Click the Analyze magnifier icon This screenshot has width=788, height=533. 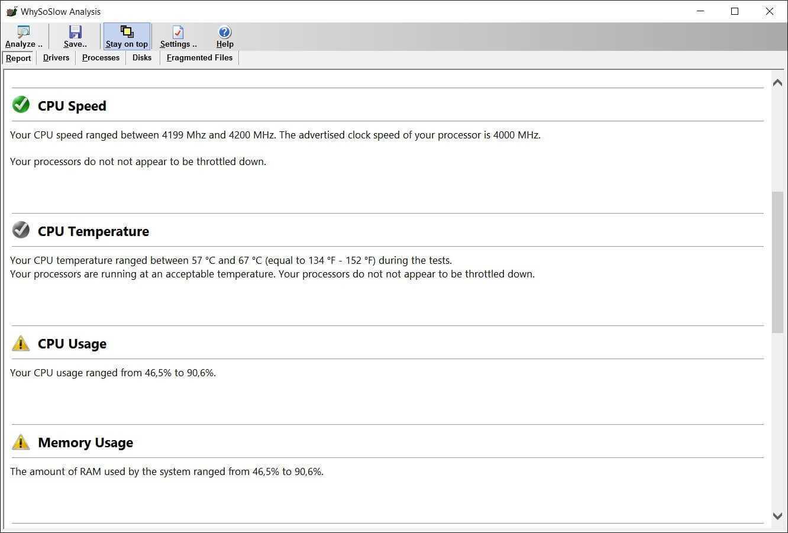point(24,32)
